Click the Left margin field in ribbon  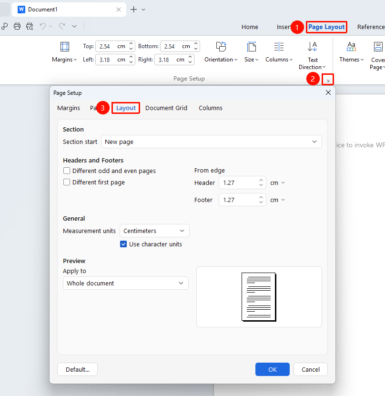[x=115, y=60]
